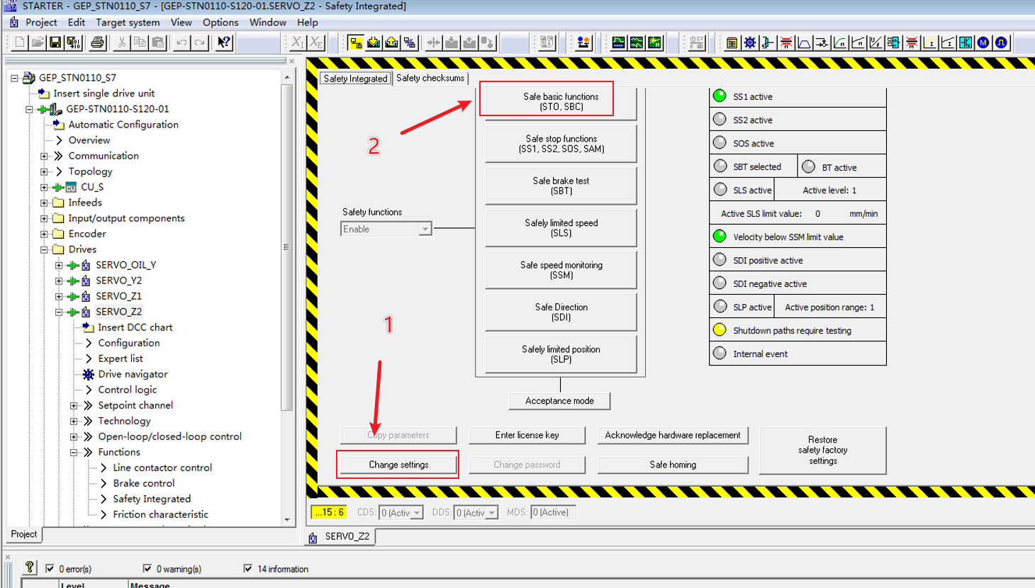The image size is (1035, 588).
Task: Open the Safety functions Enable dropdown
Action: 424,230
